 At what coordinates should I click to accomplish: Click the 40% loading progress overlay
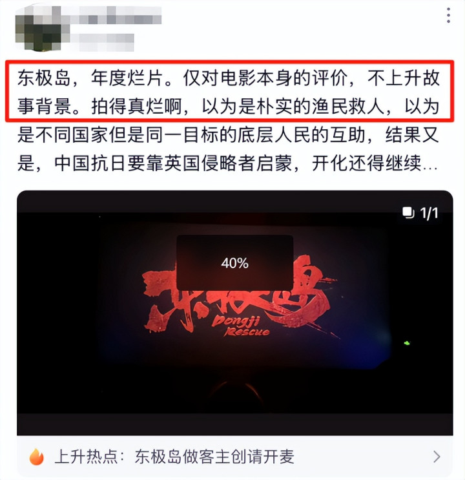coord(235,263)
